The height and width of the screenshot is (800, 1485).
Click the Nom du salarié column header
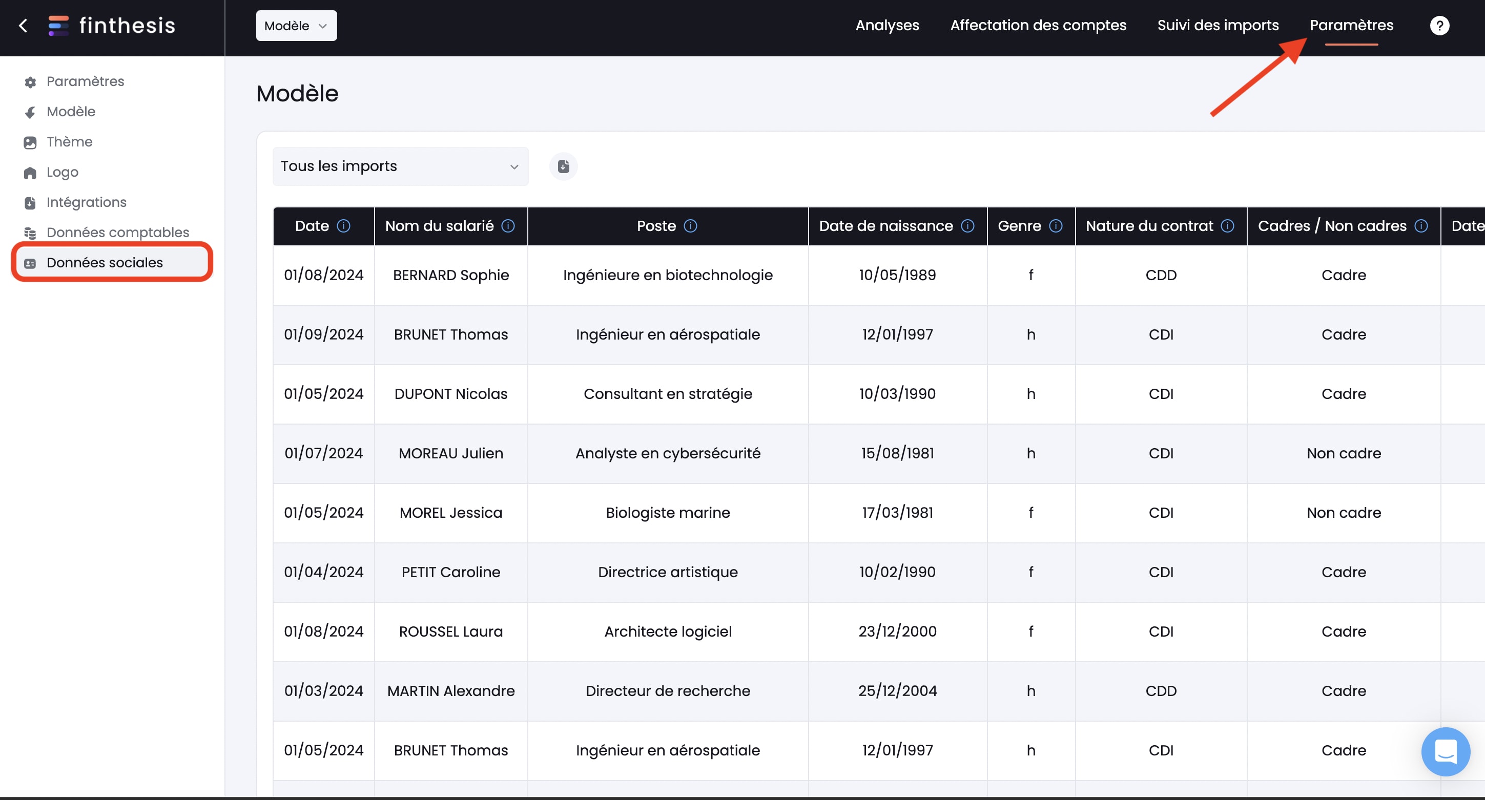(x=451, y=226)
